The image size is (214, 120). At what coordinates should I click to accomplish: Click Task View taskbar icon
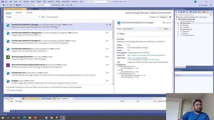tap(19, 118)
